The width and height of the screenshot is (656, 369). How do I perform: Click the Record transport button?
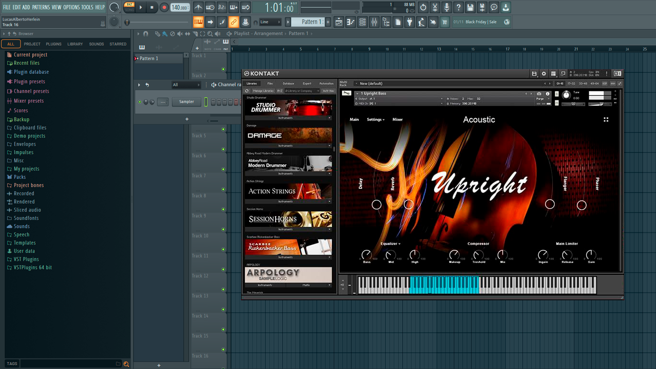tap(164, 7)
